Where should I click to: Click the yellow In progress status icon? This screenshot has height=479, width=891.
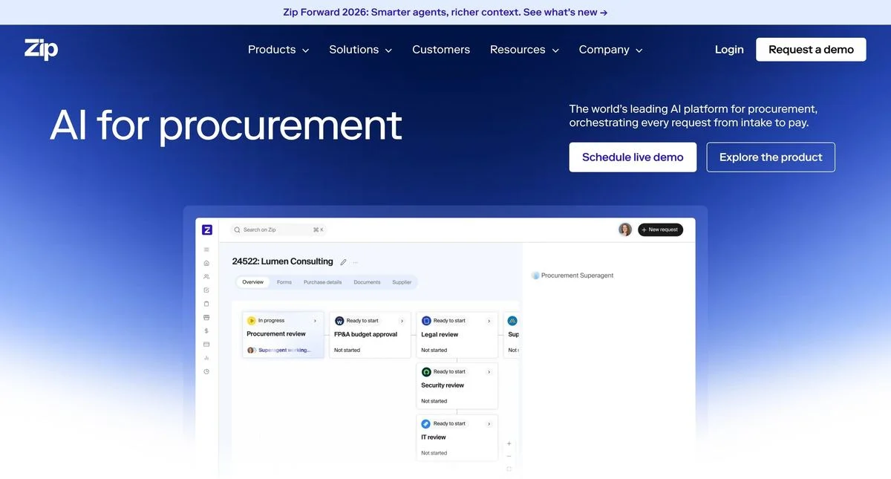pyautogui.click(x=252, y=321)
